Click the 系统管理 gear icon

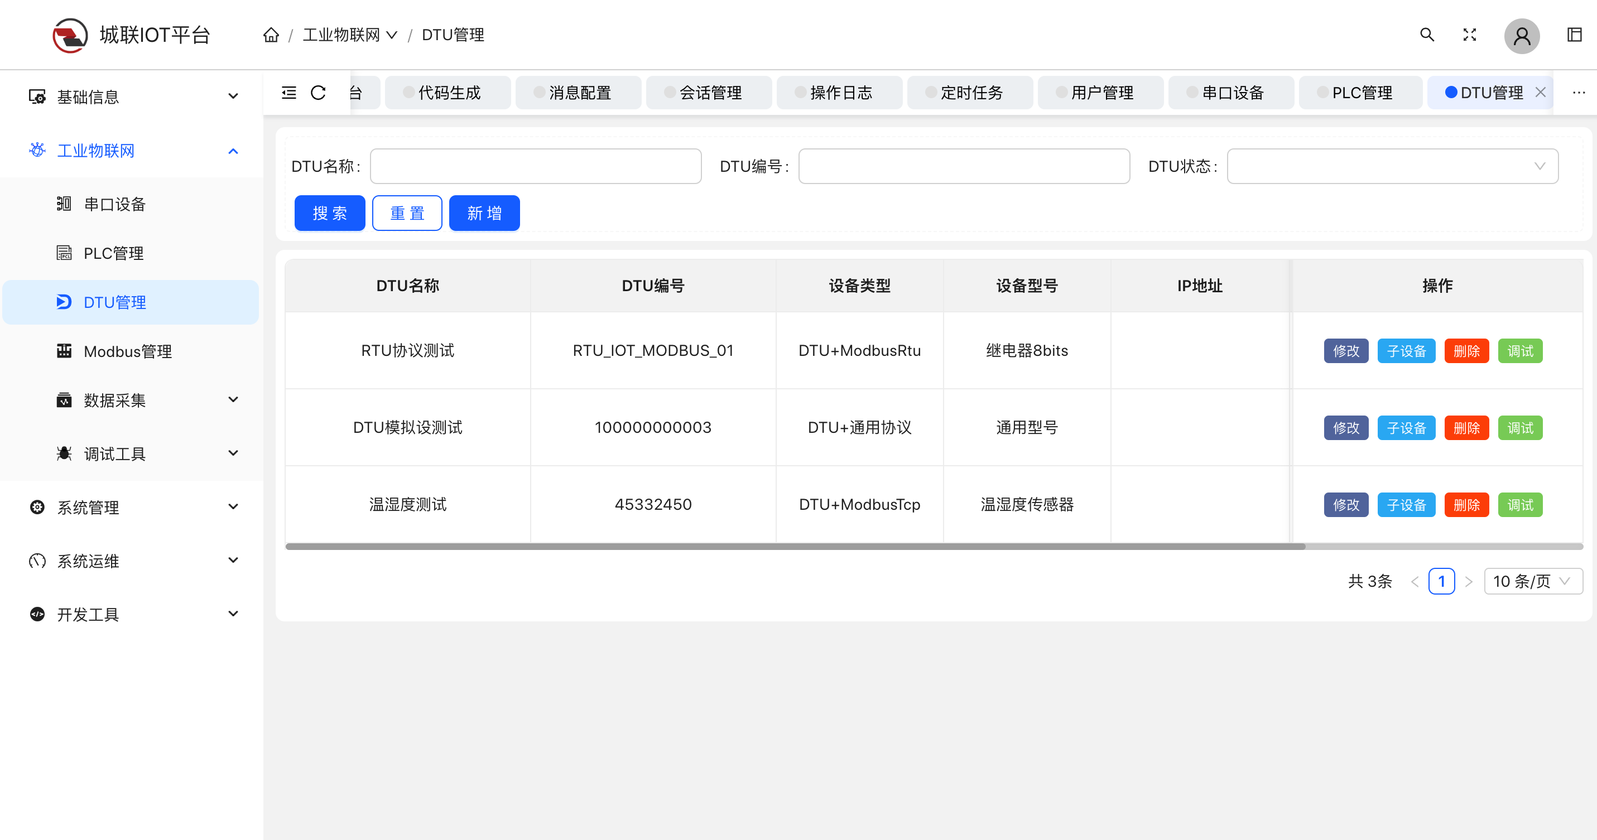pyautogui.click(x=37, y=508)
